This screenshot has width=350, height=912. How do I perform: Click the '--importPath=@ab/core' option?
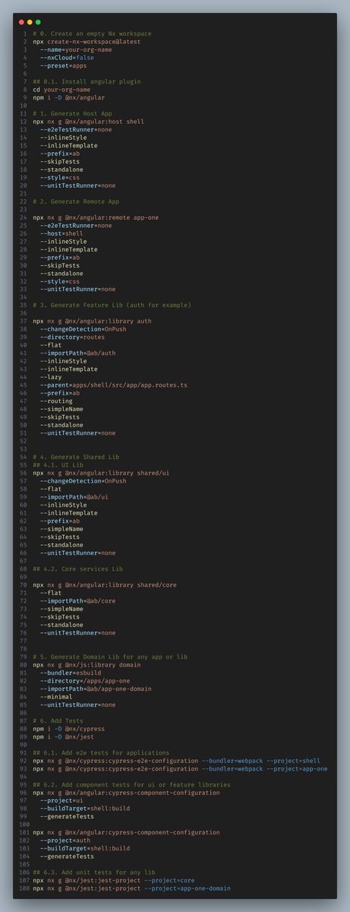pos(79,600)
